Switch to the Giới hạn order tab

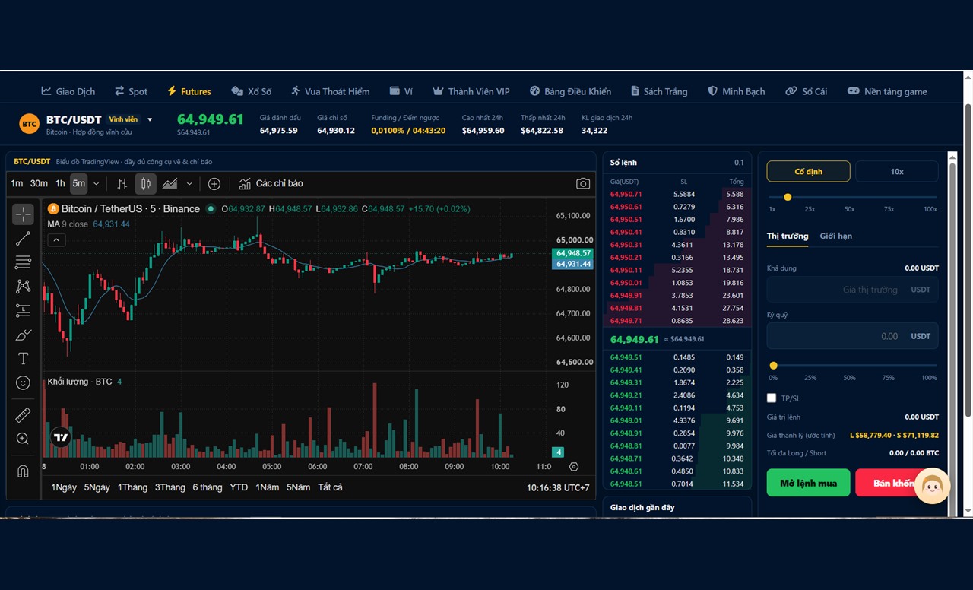click(x=835, y=236)
